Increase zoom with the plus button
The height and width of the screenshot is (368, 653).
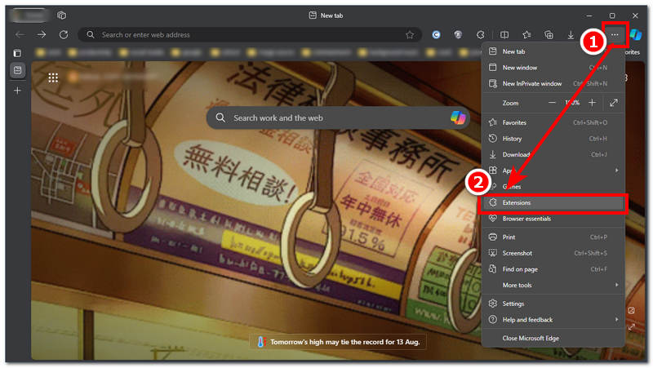(x=592, y=103)
